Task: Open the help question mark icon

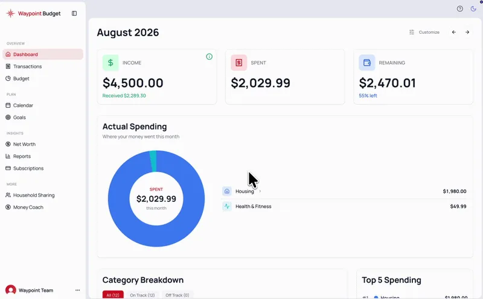Action: pyautogui.click(x=460, y=8)
